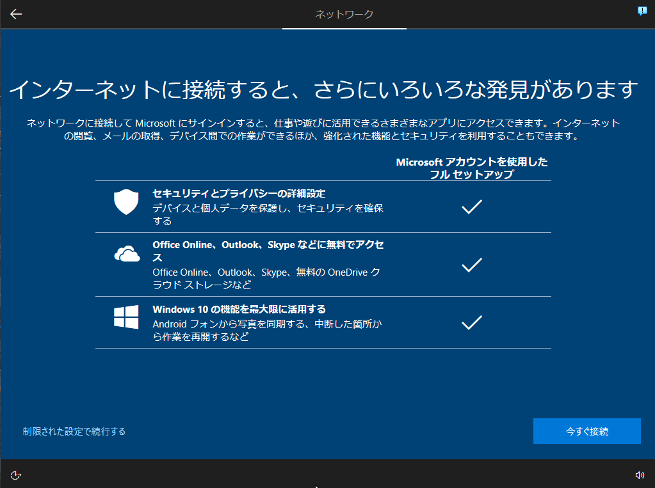The image size is (655, 488).
Task: Click the 制限された設定で続行する link
Action: [x=74, y=431]
